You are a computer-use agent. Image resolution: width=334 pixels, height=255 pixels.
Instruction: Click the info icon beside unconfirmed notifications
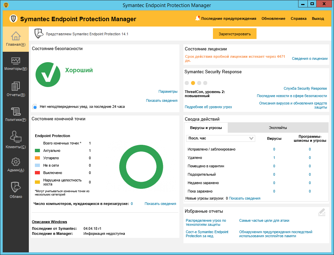tap(35, 107)
